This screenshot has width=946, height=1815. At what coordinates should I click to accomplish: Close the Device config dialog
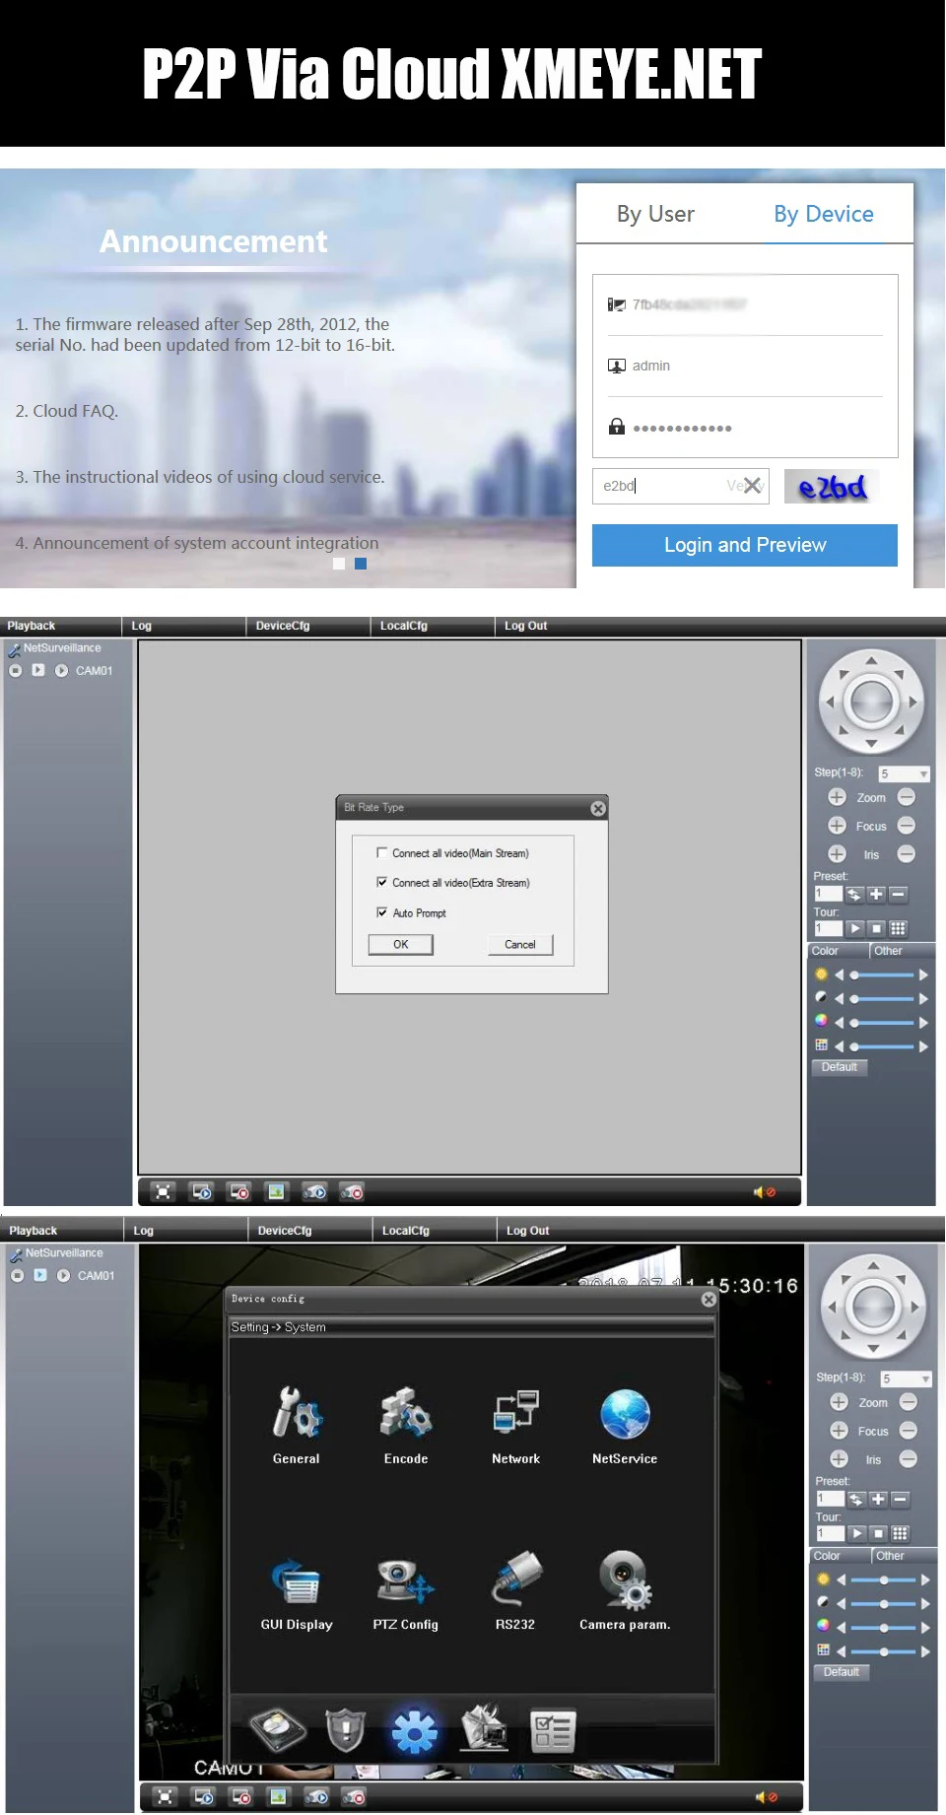[x=709, y=1300]
